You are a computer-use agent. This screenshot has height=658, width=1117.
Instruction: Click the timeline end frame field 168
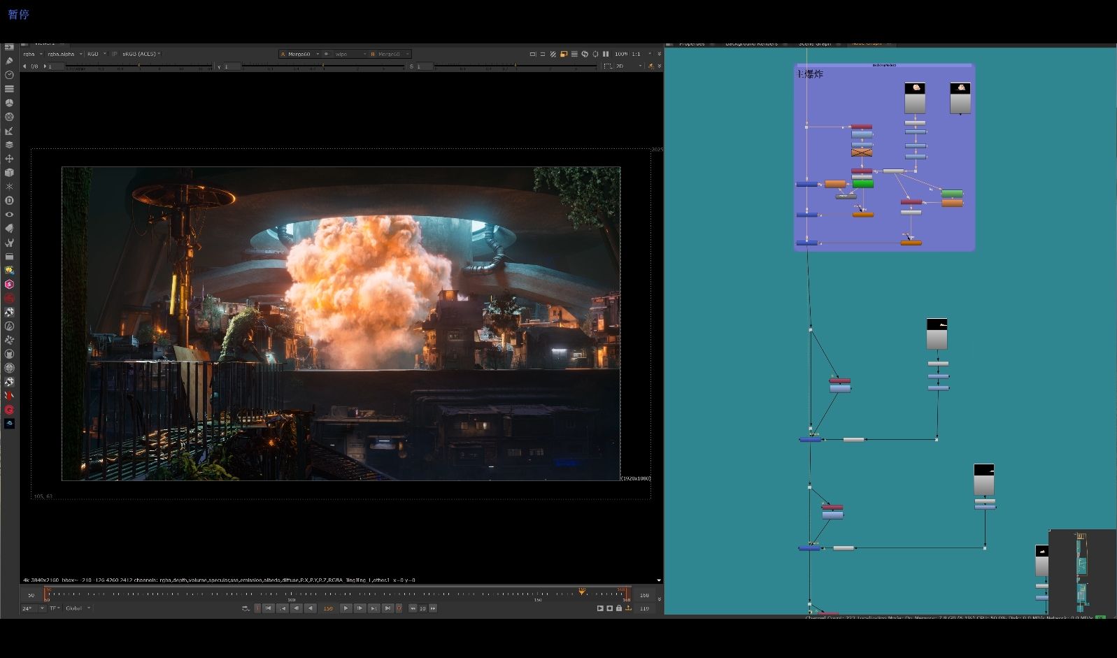644,595
